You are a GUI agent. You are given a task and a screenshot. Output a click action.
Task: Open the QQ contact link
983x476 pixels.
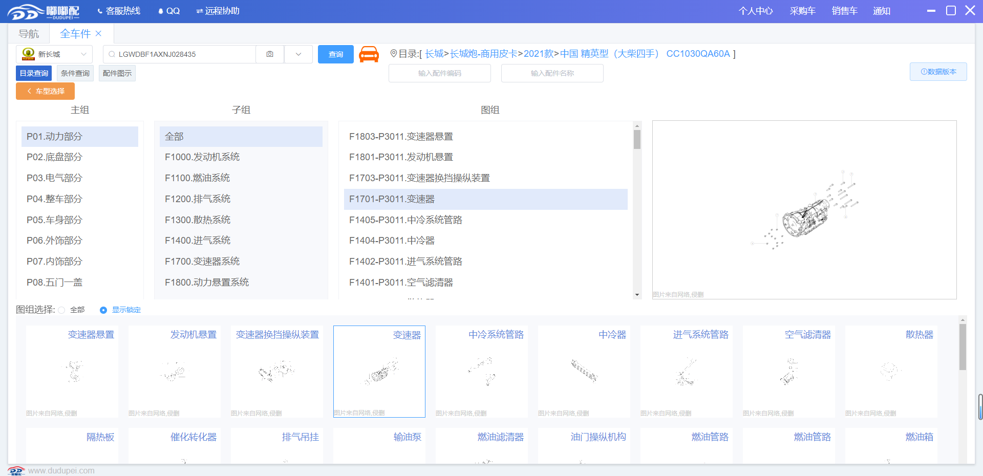click(169, 11)
